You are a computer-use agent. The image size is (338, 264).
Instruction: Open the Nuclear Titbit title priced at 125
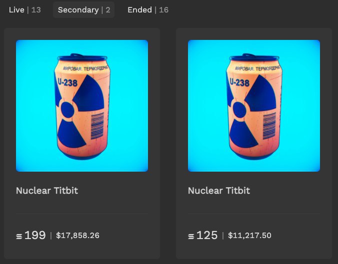click(x=219, y=191)
